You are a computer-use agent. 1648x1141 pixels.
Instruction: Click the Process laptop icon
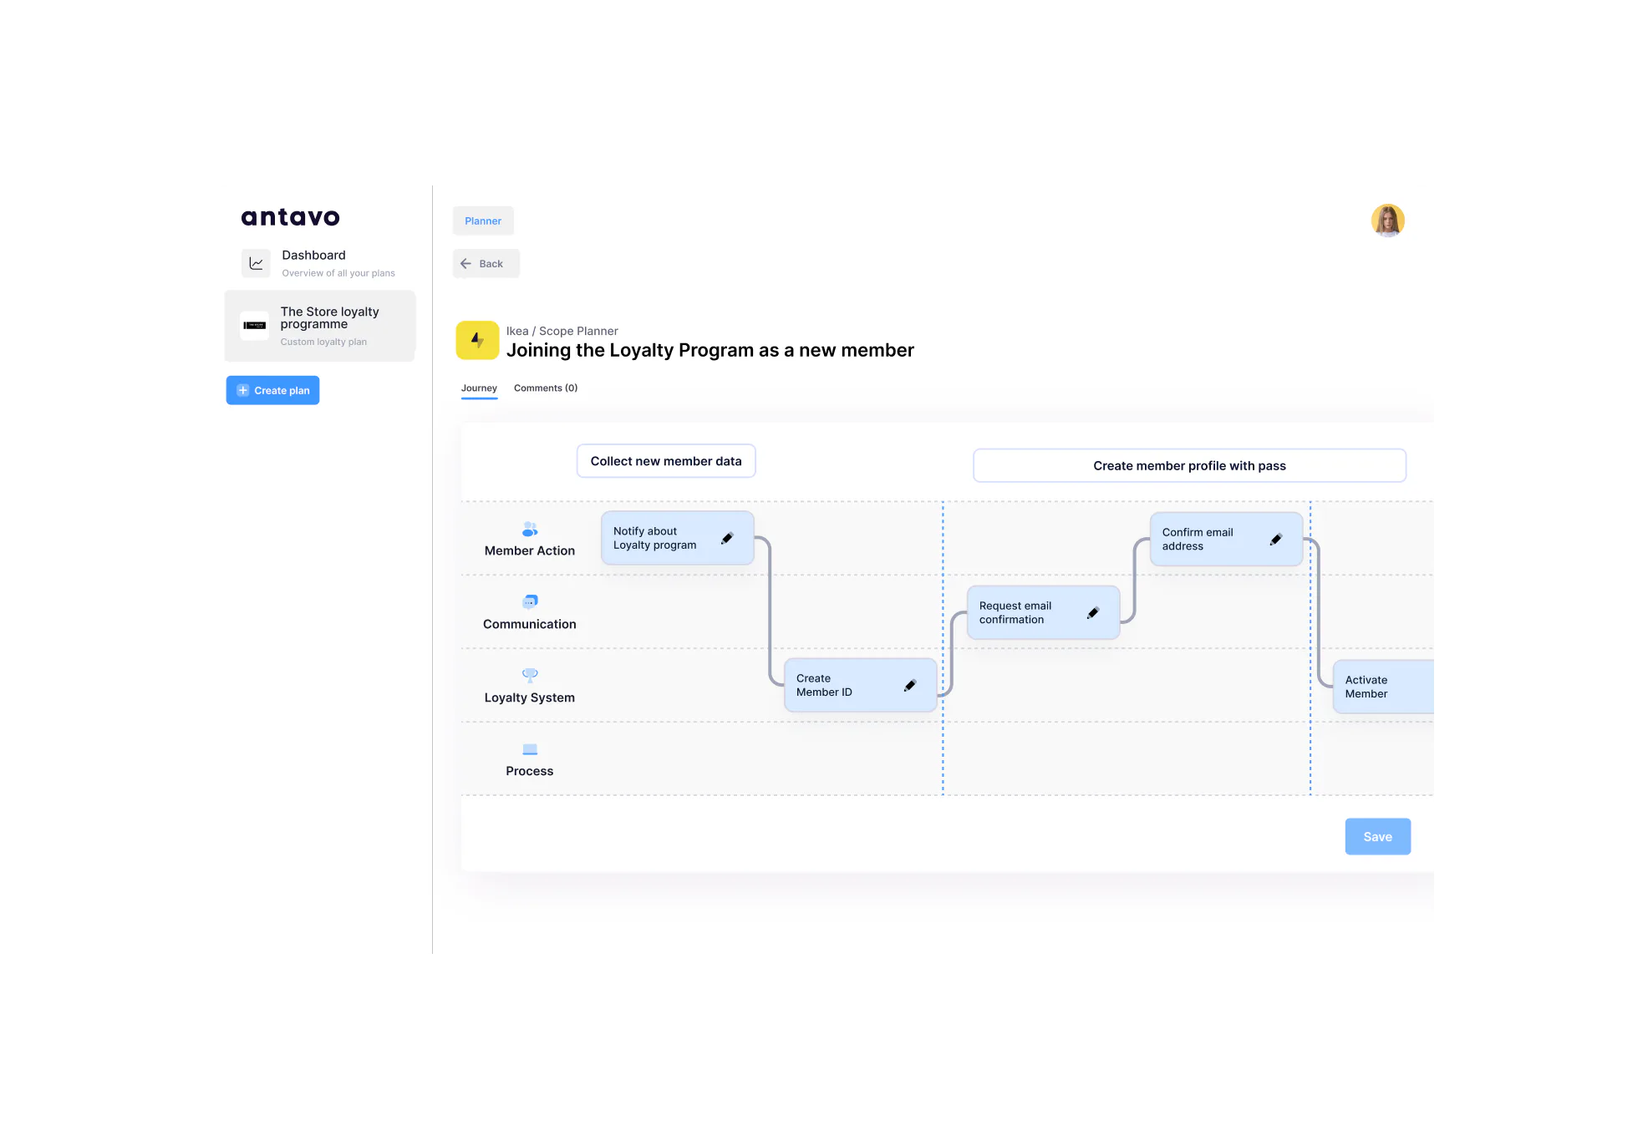click(x=530, y=749)
